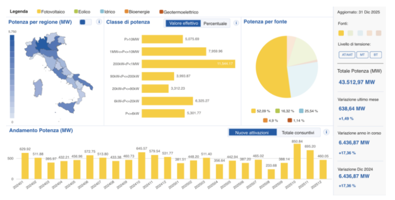Click total power value 43.512,97 MW
This screenshot has width=395, height=200.
(357, 82)
